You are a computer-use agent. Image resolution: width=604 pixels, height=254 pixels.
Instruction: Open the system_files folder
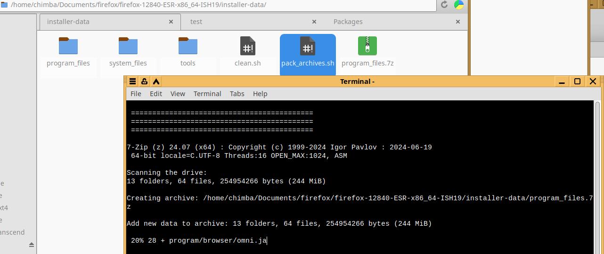click(128, 52)
